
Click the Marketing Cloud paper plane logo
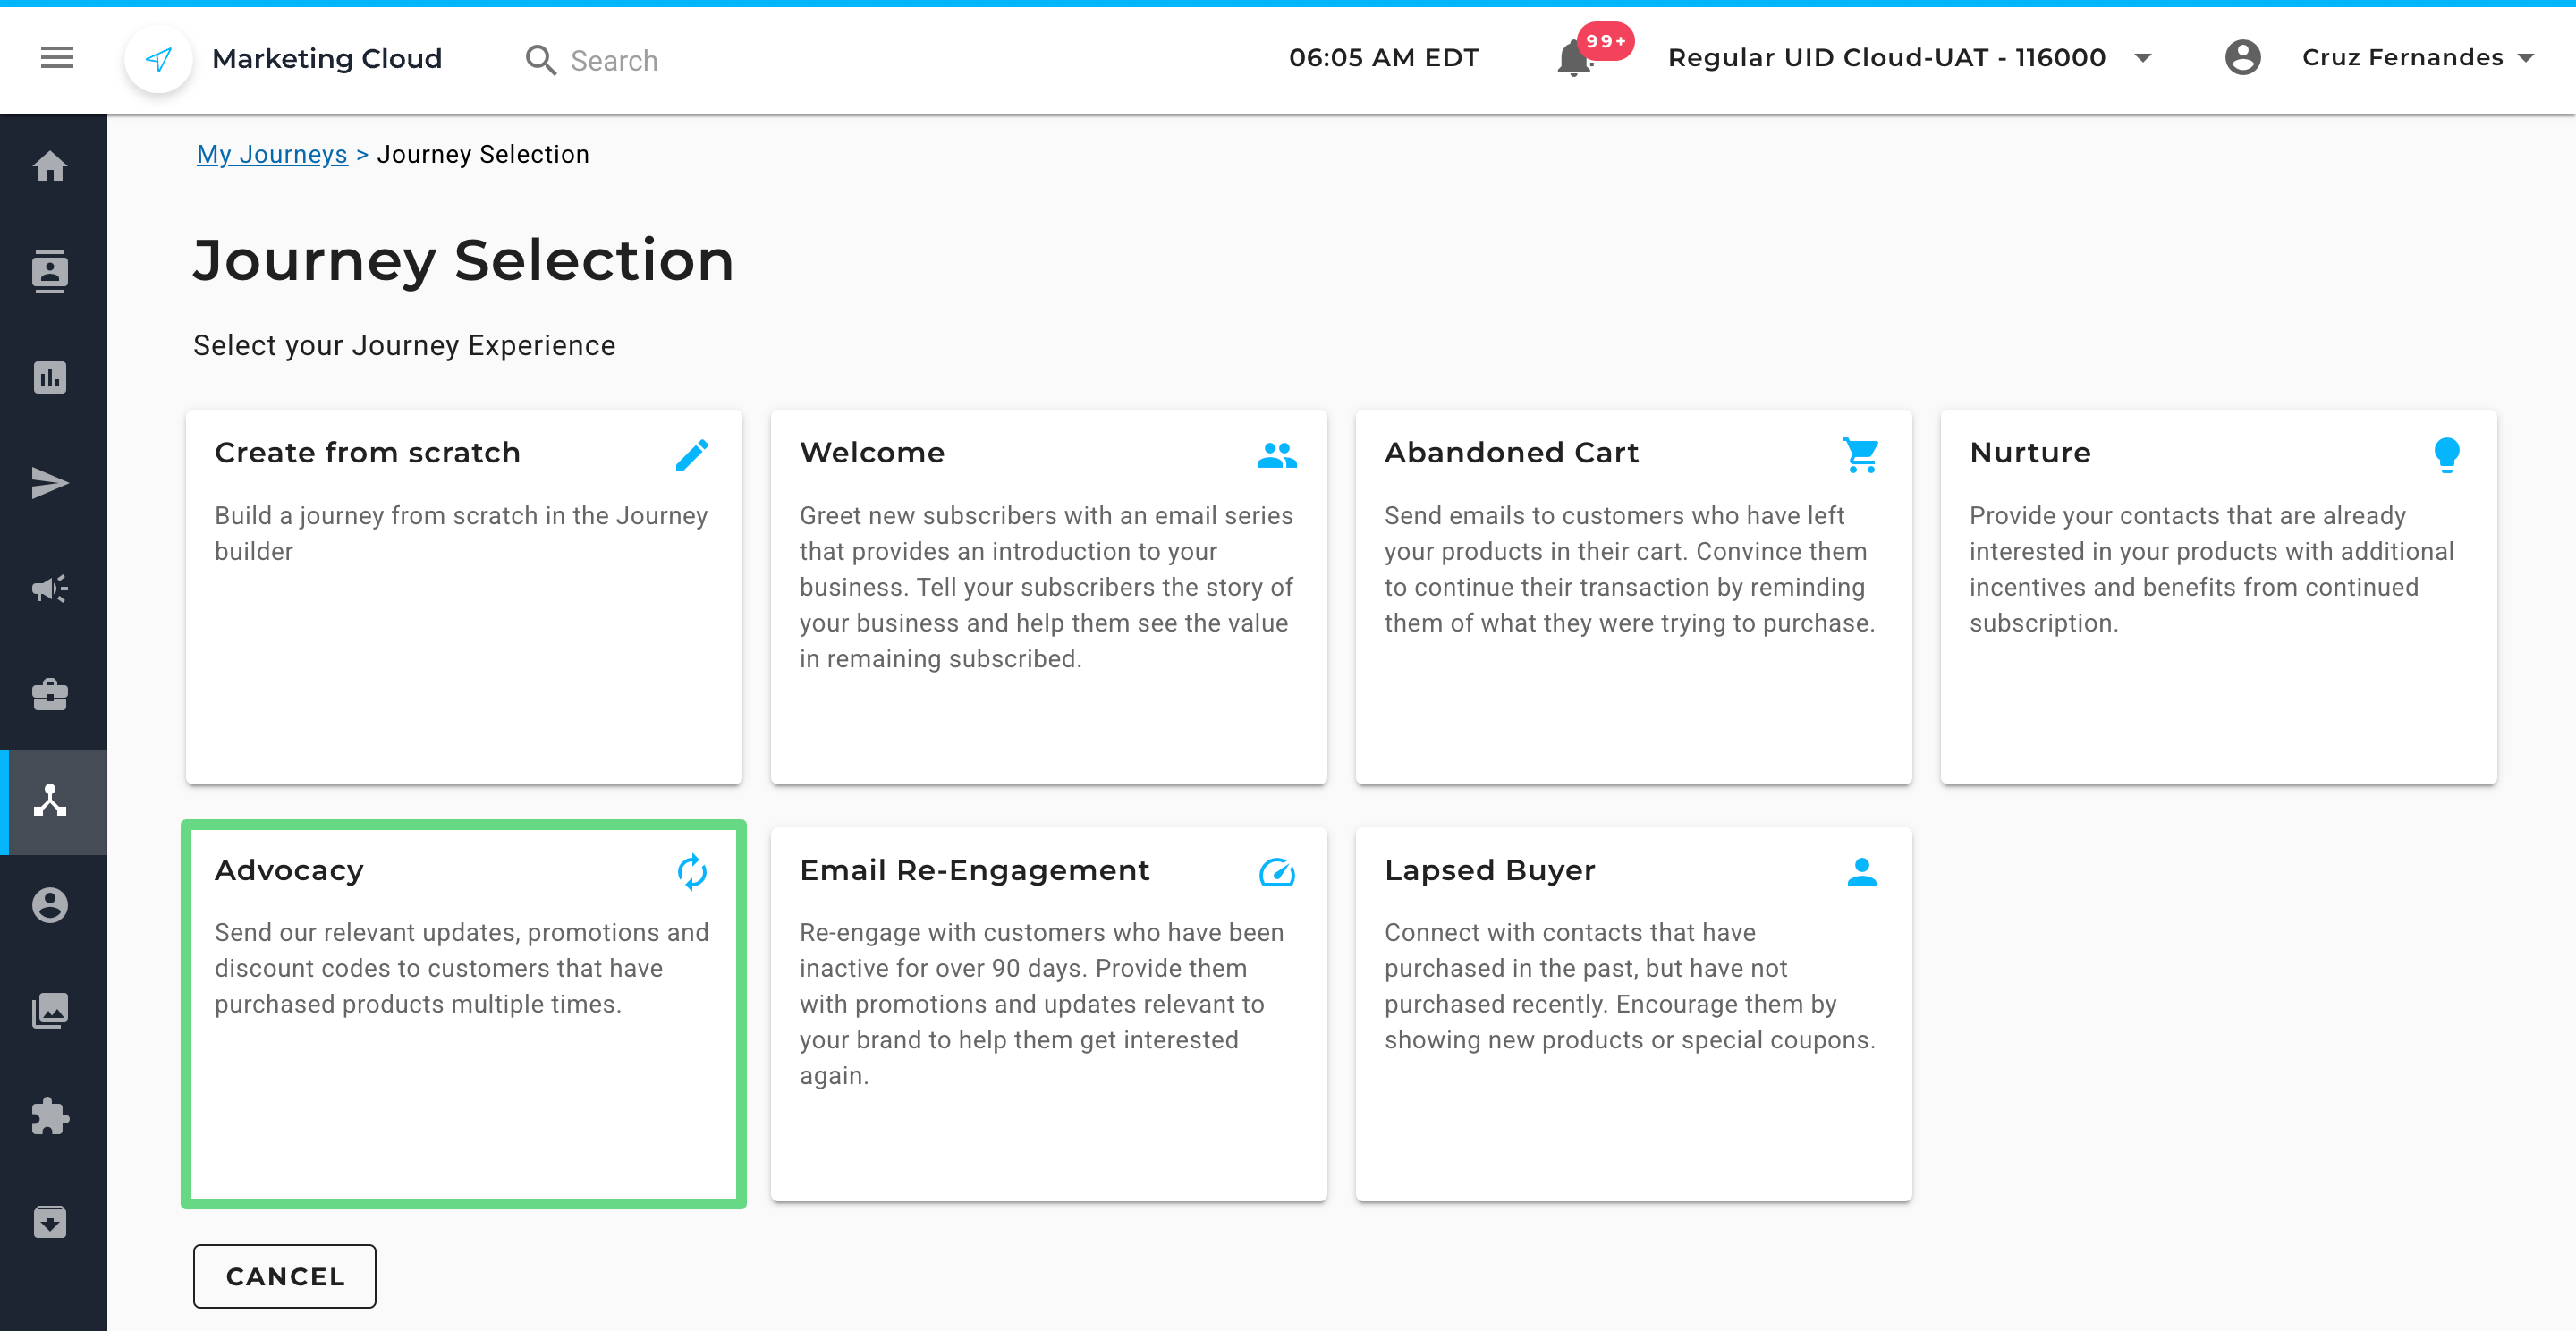[x=158, y=59]
